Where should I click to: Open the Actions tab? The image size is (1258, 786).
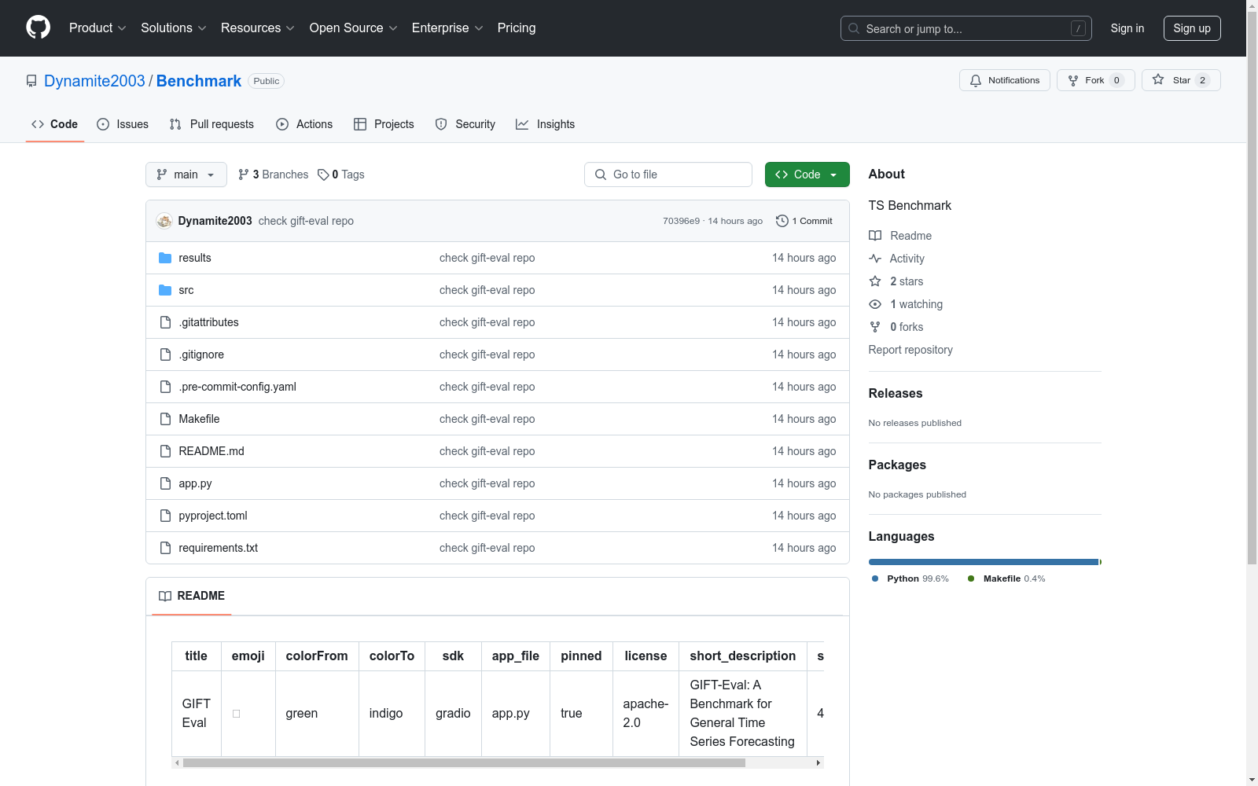click(x=304, y=124)
